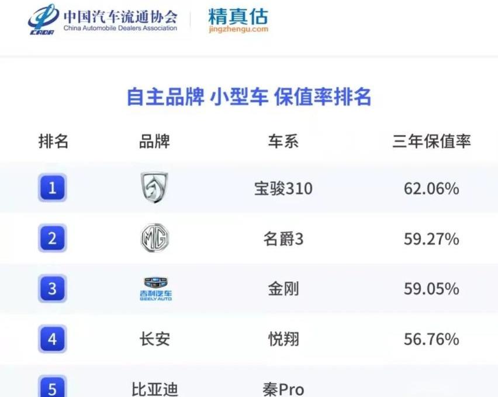Click the rank 2 badge
This screenshot has height=397, width=498.
(x=53, y=238)
